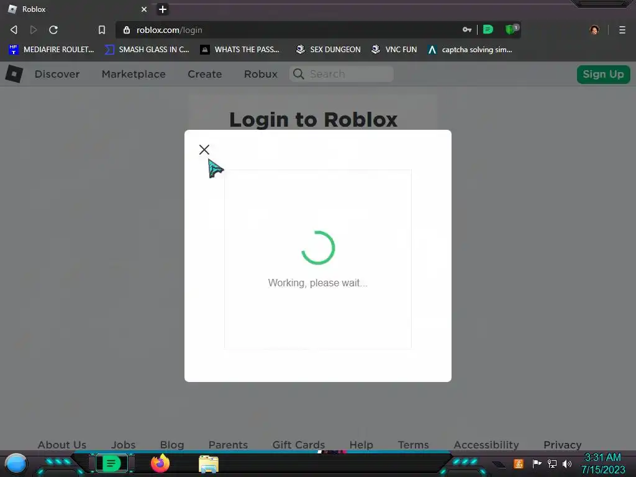Open the SMASH GLASS IN C... bookmark
Viewport: 636px width, 477px height.
(147, 50)
